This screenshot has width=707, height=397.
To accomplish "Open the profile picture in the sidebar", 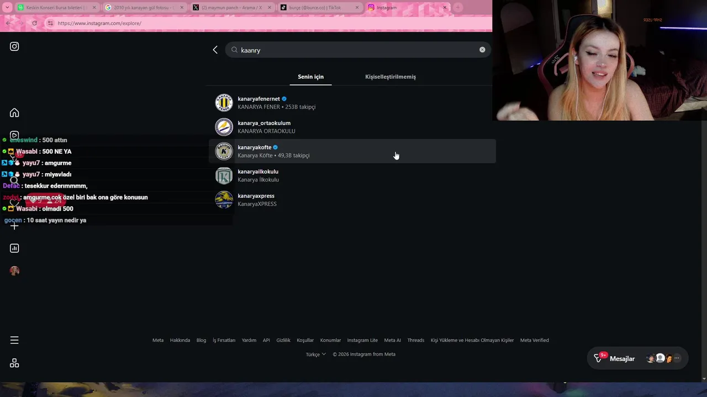I will click(x=14, y=271).
